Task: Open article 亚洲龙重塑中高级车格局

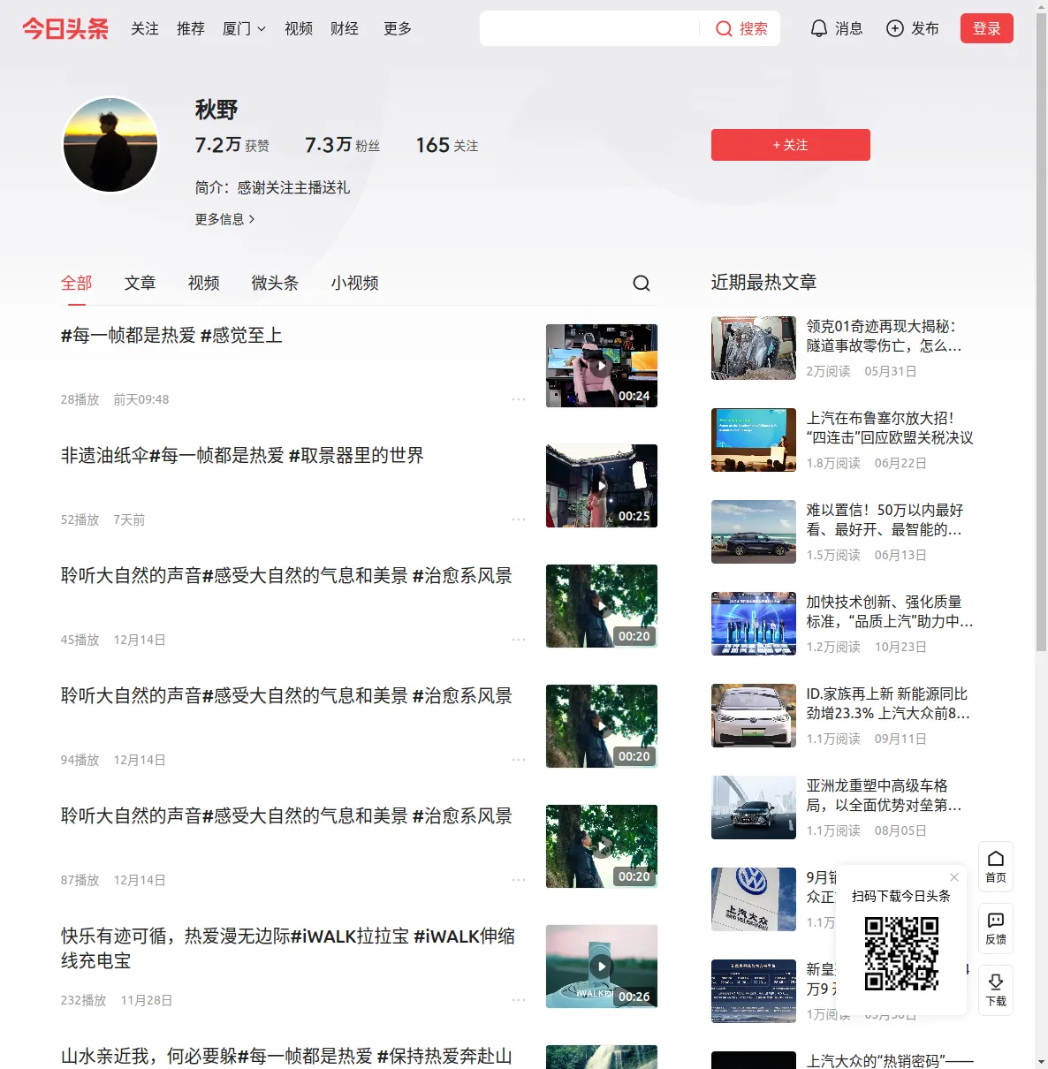Action: coord(885,795)
